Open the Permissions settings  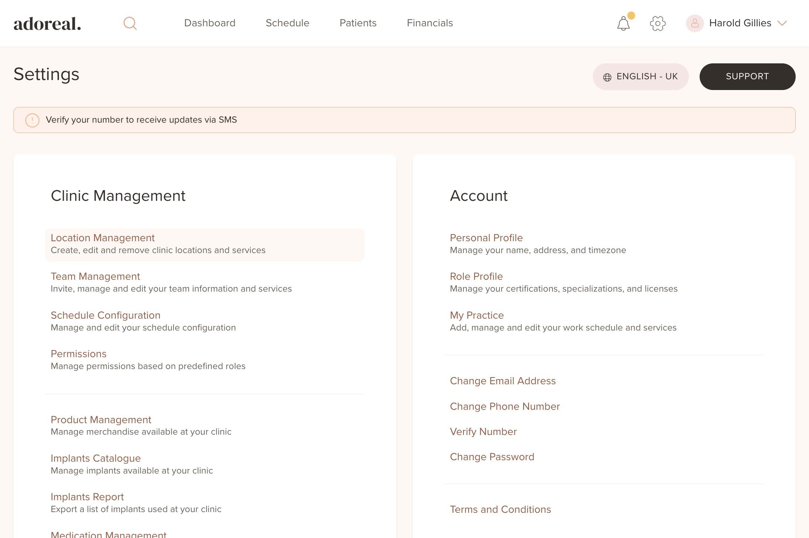[x=79, y=354]
